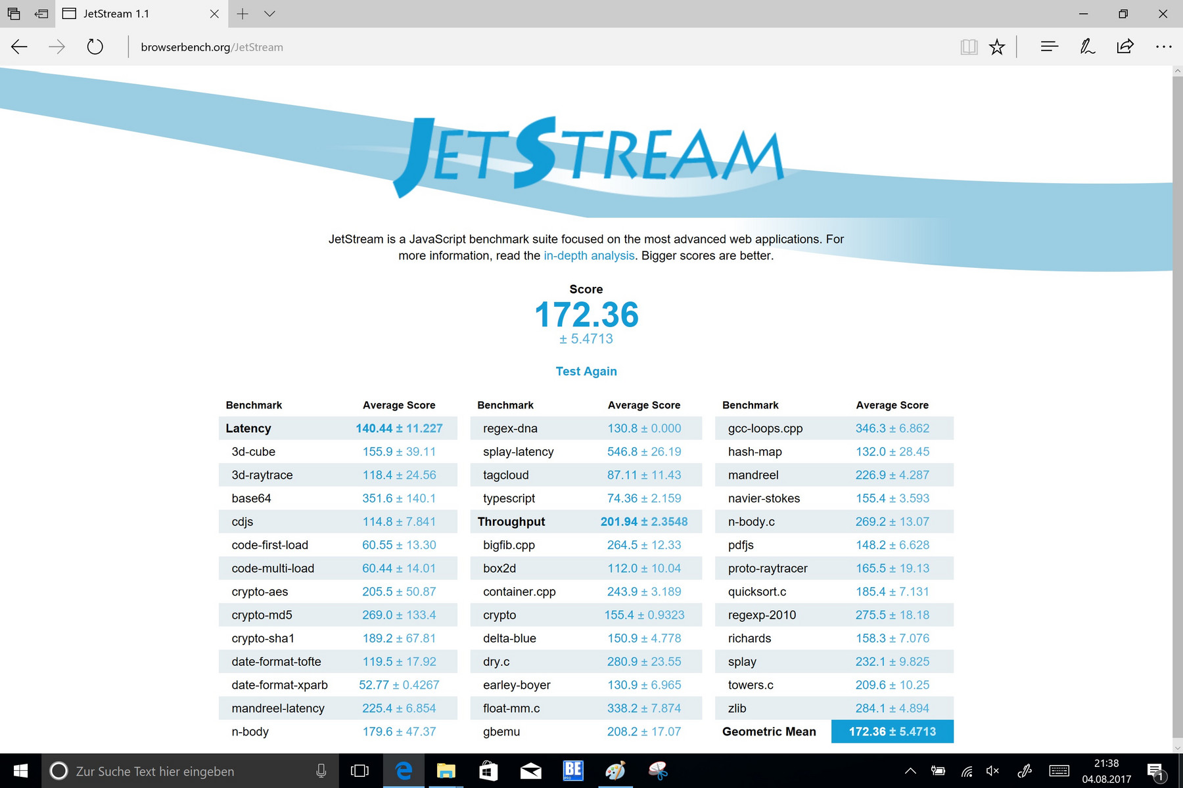Select the crypto-md5 benchmark name

coord(262,615)
